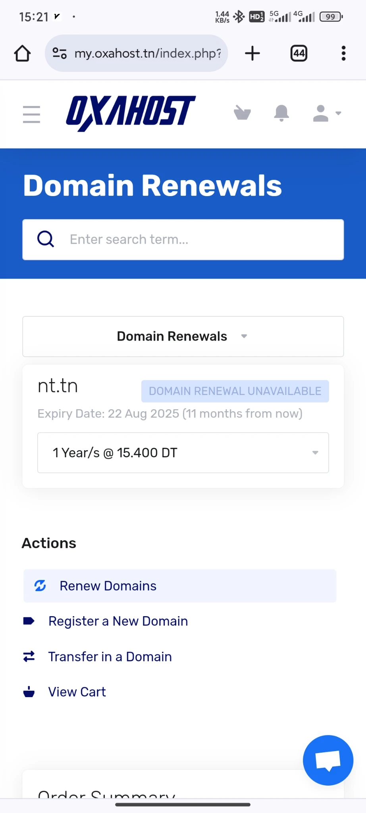366x813 pixels.
Task: Select Transfer in a Domain
Action: click(x=110, y=657)
